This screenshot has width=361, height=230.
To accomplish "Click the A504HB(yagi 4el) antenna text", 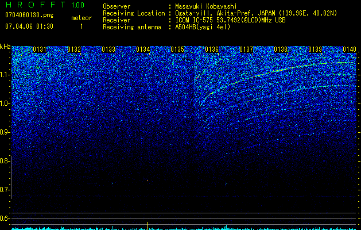I will click(203, 27).
